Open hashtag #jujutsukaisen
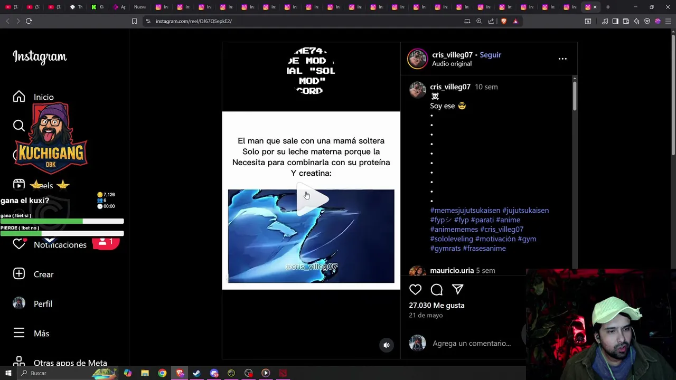Image resolution: width=676 pixels, height=380 pixels. [x=525, y=210]
